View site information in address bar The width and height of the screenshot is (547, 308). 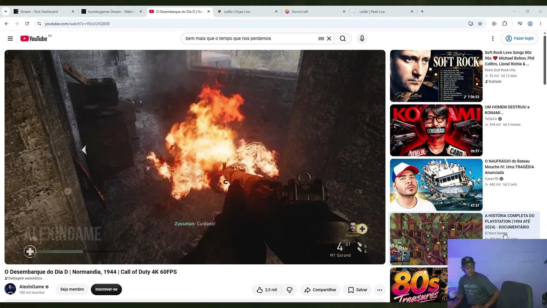(x=39, y=24)
